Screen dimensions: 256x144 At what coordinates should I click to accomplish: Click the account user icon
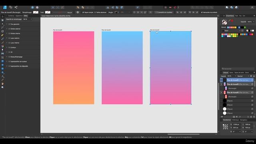point(252,7)
